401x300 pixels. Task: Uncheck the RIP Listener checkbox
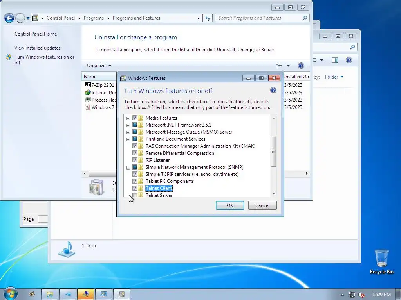click(x=135, y=160)
